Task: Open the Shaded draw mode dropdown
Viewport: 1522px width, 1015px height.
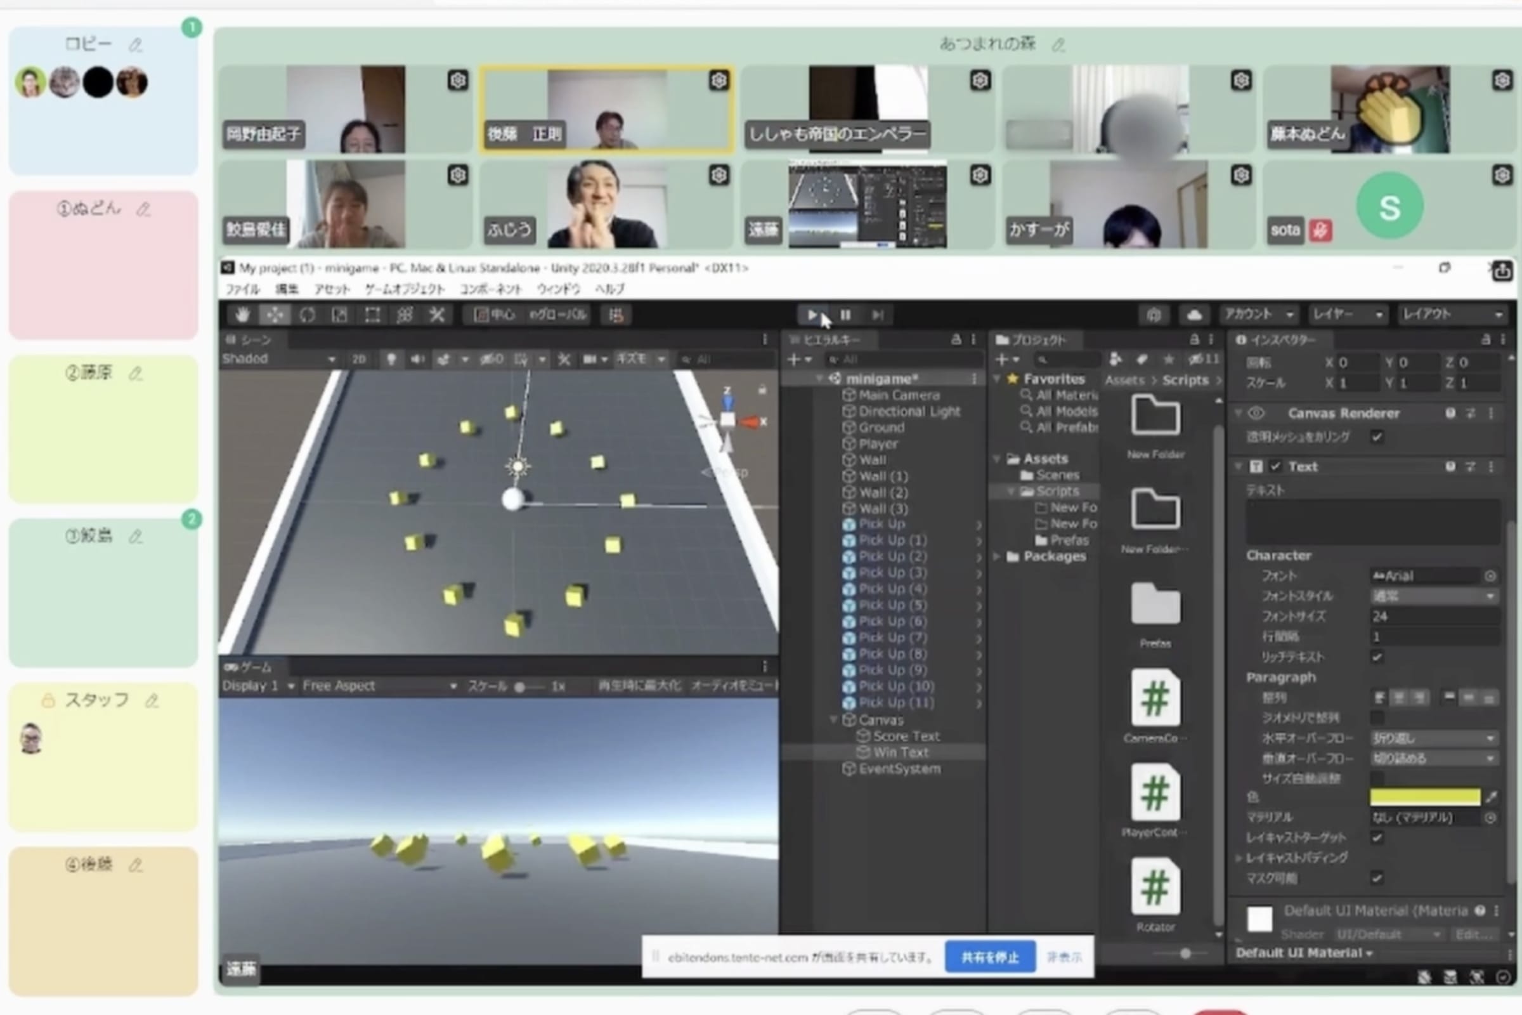Action: pyautogui.click(x=278, y=359)
